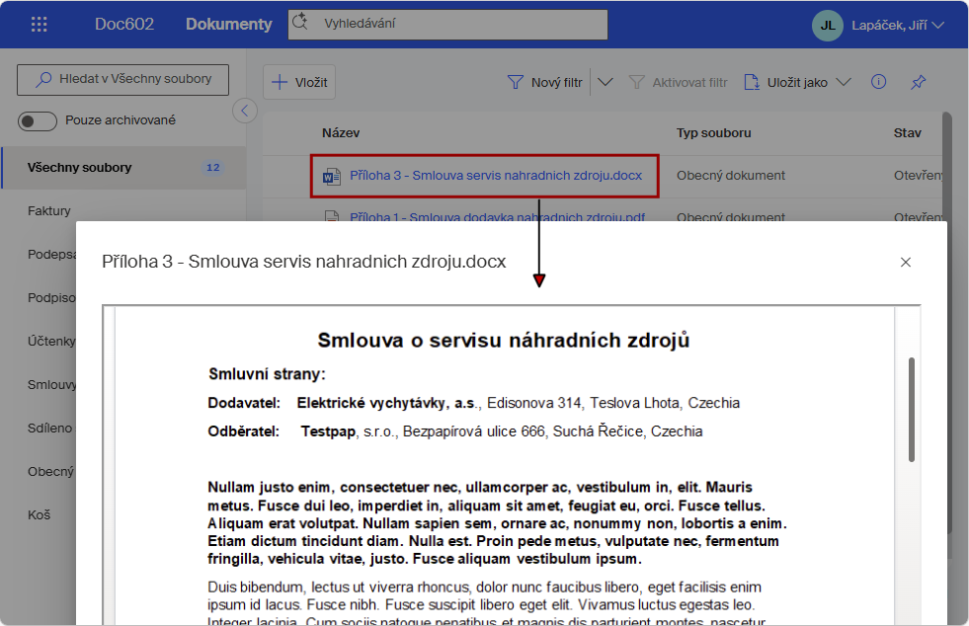This screenshot has width=969, height=626.
Task: Close the document preview dialog
Action: pyautogui.click(x=906, y=262)
